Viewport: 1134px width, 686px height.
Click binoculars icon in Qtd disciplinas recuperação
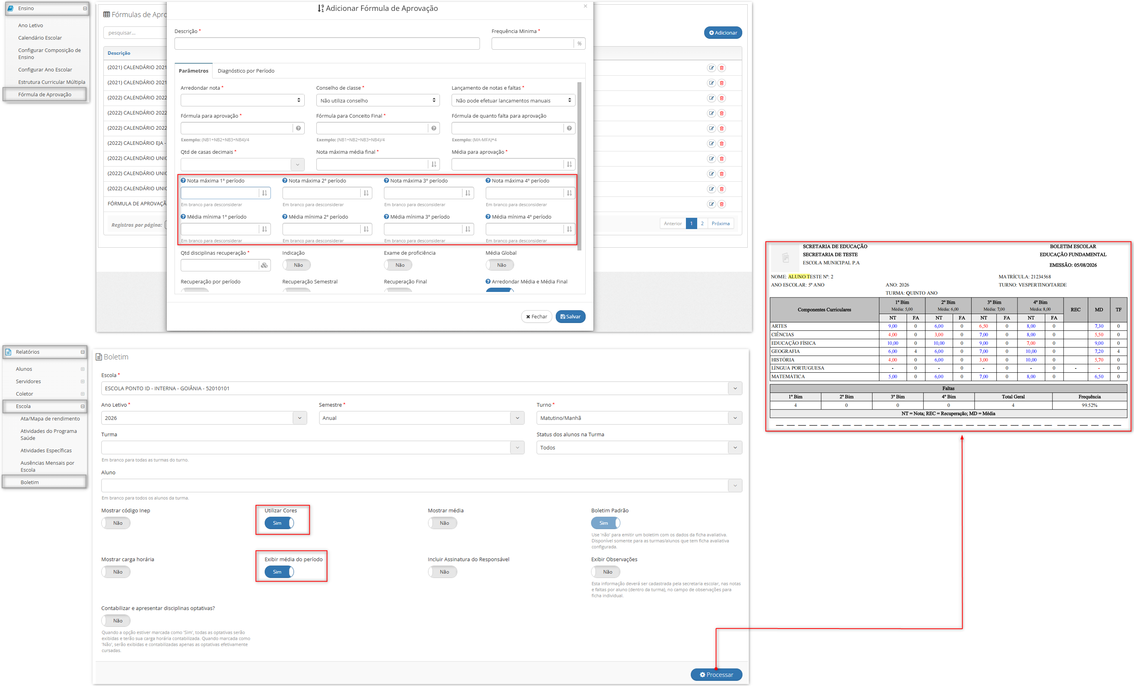(264, 265)
